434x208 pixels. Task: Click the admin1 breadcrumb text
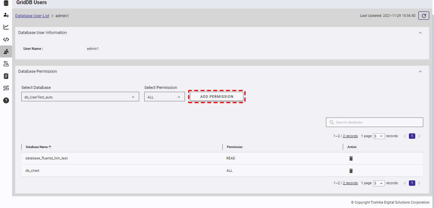click(62, 16)
